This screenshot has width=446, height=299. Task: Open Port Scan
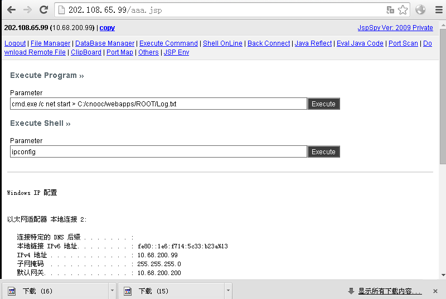pyautogui.click(x=403, y=43)
